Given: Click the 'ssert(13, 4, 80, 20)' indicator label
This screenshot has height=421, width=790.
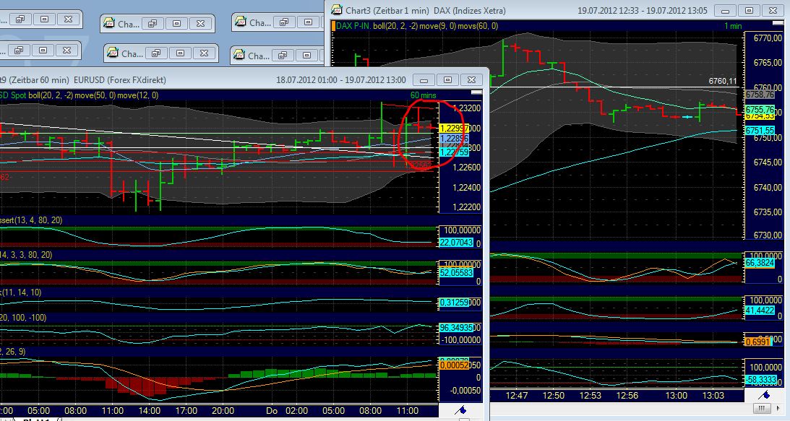Looking at the screenshot, I should click(31, 220).
